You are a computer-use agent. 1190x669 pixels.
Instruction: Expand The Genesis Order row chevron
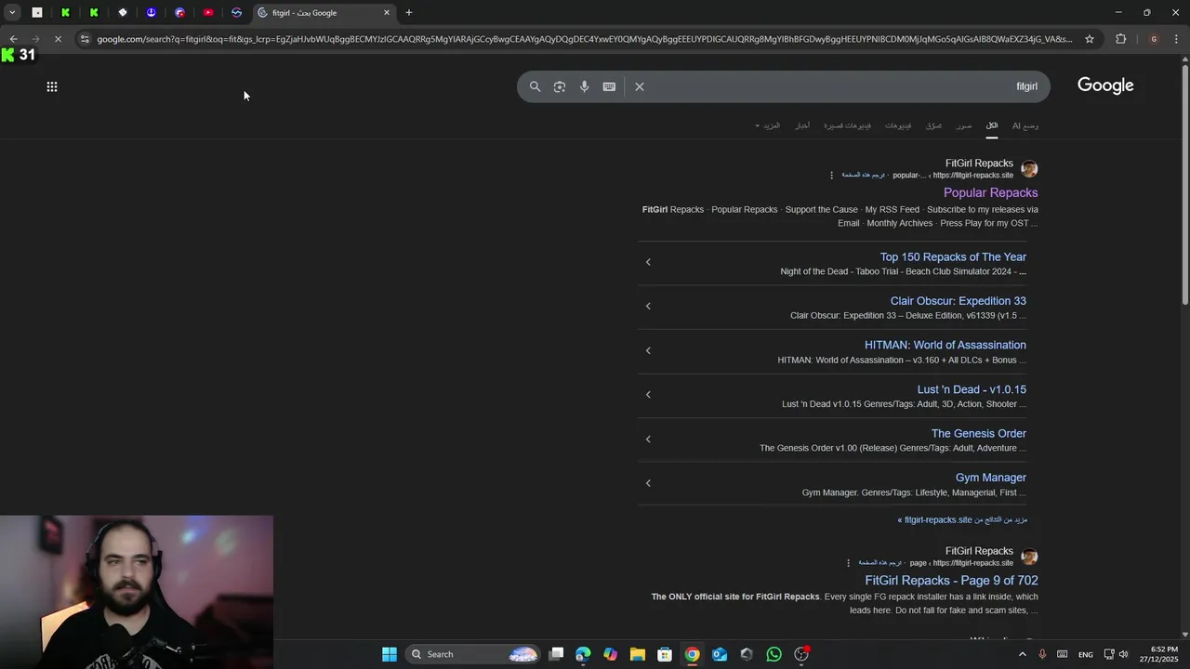(x=648, y=439)
